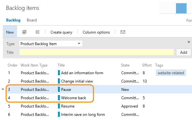Click the collapse all minus icon
Viewport: 192px width, 120px height.
pos(37,32)
